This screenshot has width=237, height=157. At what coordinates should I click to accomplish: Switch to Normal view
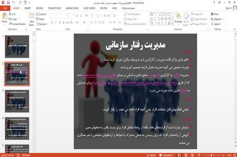[x=179, y=155]
